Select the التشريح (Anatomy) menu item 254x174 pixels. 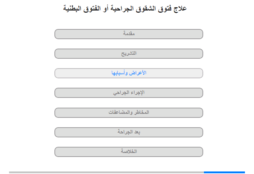coord(128,54)
